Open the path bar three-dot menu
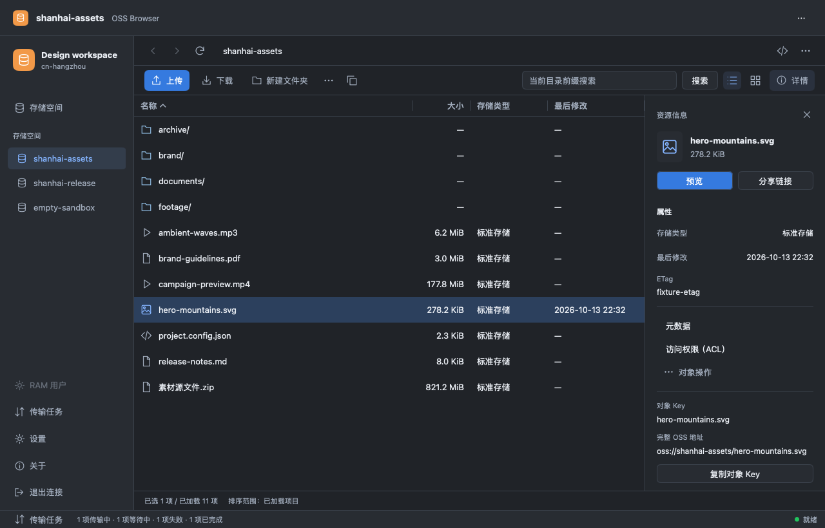 [806, 51]
